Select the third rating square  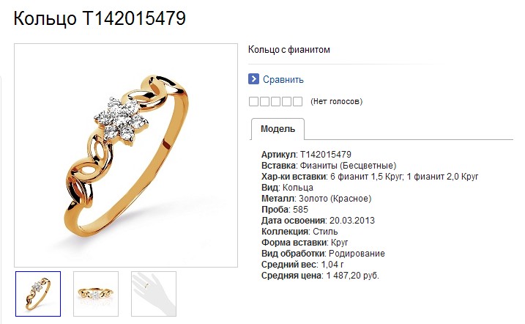(x=275, y=101)
